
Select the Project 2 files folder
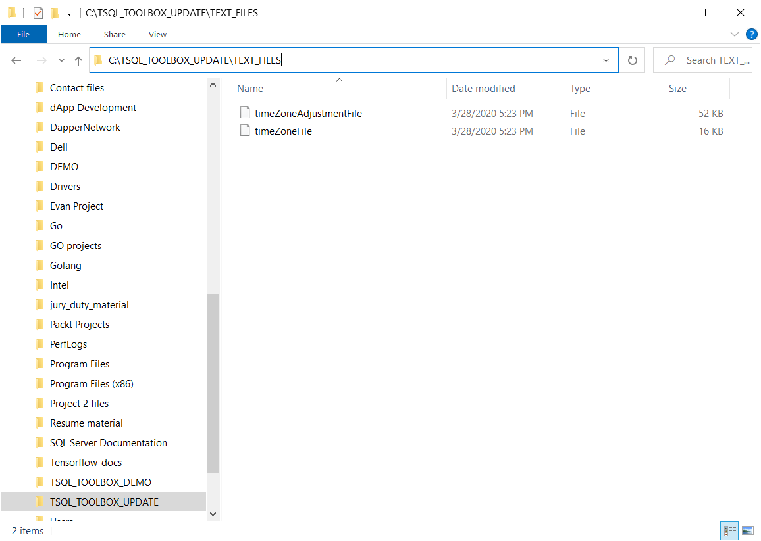click(79, 404)
